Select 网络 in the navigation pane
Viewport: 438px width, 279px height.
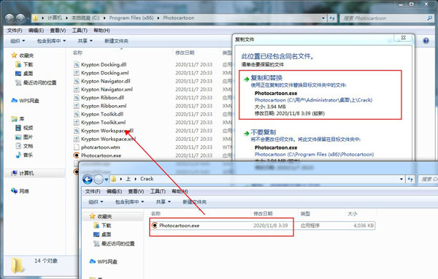[x=20, y=191]
